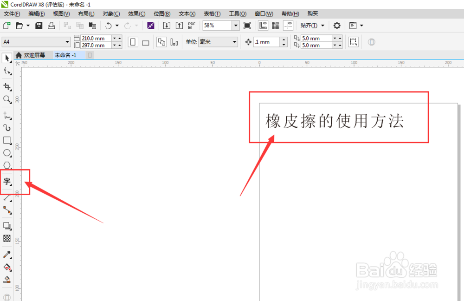Open the zoom level dropdown showing 58%

tap(235, 26)
